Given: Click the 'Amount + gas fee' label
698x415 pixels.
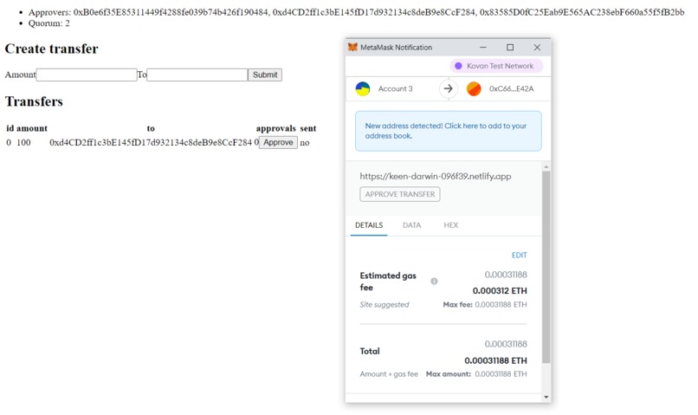Looking at the screenshot, I should pos(389,374).
